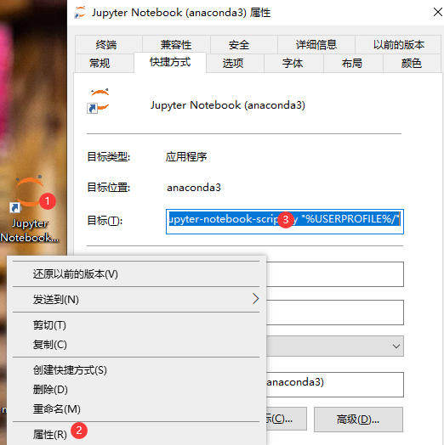Click the anaconda3 target location value
Image resolution: width=444 pixels, height=445 pixels.
[x=194, y=188]
